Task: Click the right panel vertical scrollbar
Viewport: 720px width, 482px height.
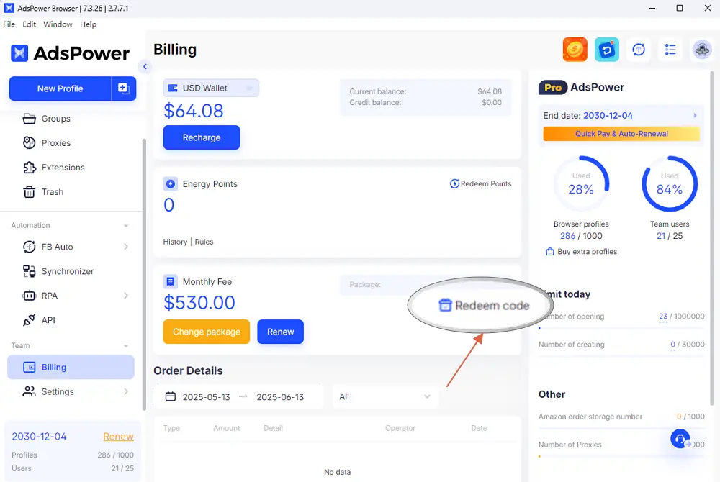Action: point(712,238)
